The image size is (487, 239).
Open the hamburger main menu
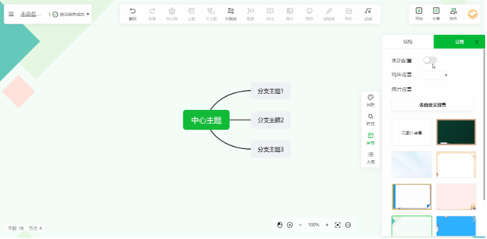point(11,14)
